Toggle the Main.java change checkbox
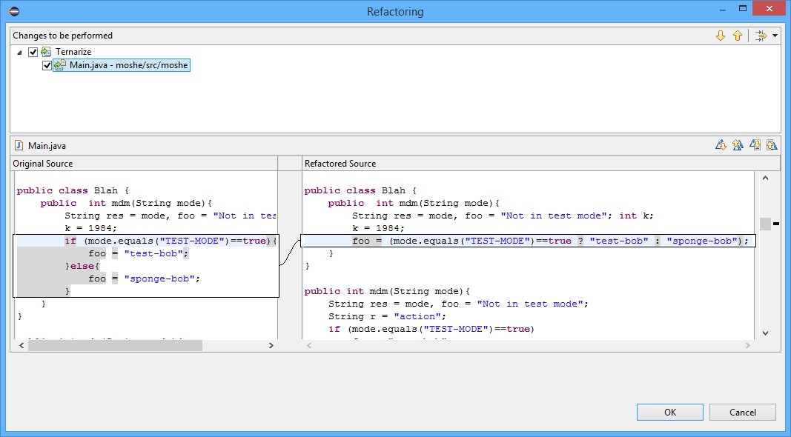791x437 pixels. click(47, 65)
